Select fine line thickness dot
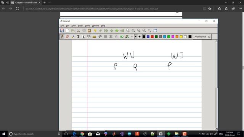This screenshot has height=137, width=244. pyautogui.click(x=132, y=37)
